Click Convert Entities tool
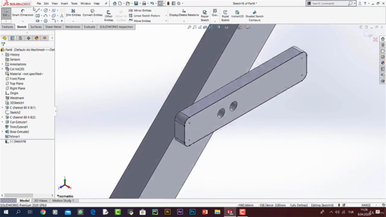Image resolution: width=386 pixels, height=217 pixels. pyautogui.click(x=92, y=13)
